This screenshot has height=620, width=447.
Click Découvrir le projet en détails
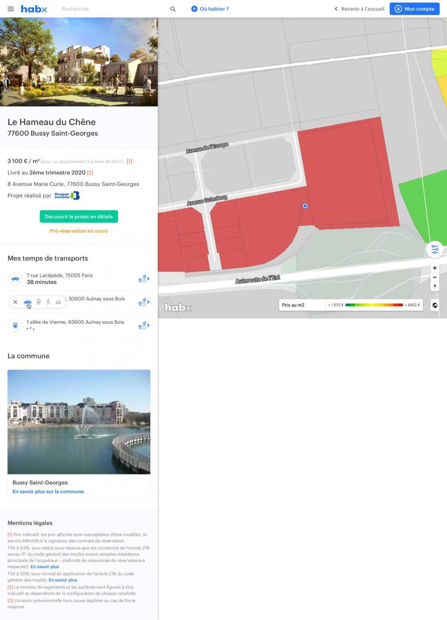[79, 217]
